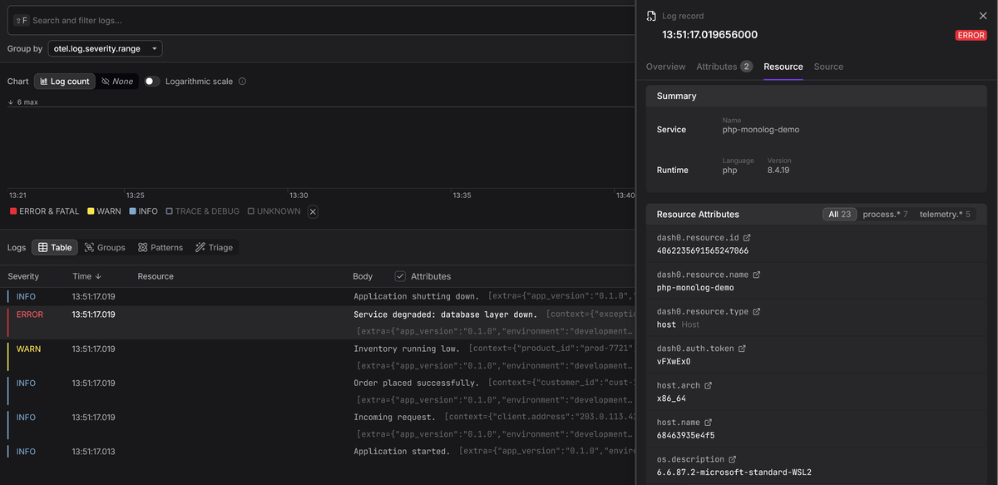Click the host.arch value x86_64
The width and height of the screenshot is (998, 485).
tap(671, 398)
